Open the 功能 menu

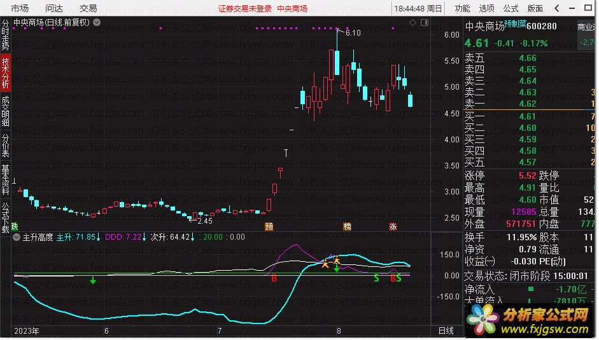tap(462, 8)
